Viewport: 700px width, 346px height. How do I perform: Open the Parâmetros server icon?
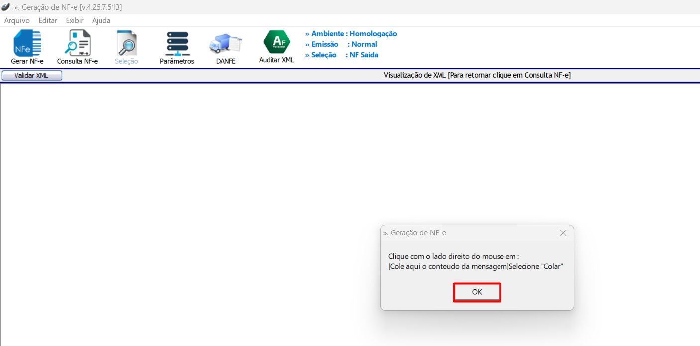pyautogui.click(x=177, y=43)
